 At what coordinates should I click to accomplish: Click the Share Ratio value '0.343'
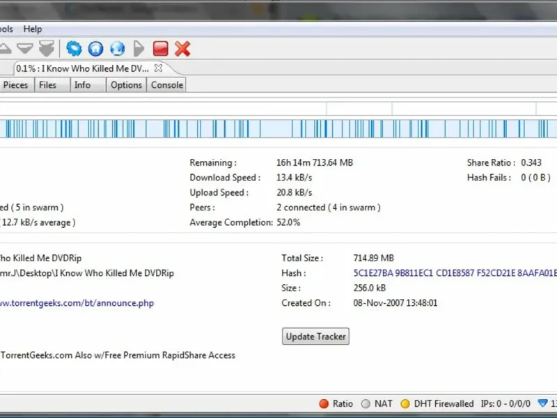pos(531,162)
